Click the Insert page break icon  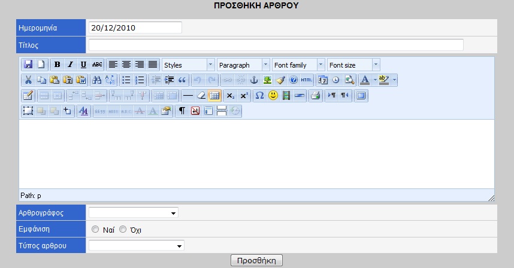(x=222, y=111)
